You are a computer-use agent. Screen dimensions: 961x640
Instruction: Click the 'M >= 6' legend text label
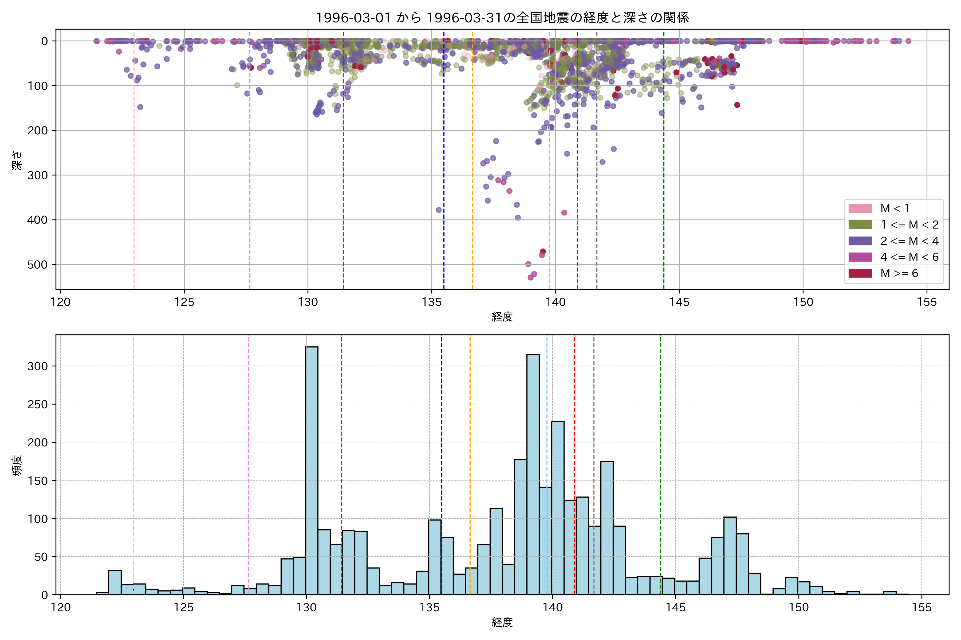(899, 273)
